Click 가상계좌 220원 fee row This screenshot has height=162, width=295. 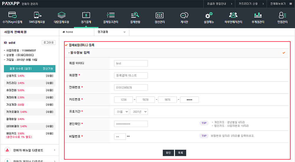30,105
